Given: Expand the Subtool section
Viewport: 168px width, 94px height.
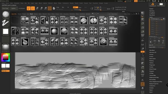Looking at the screenshot, I should 151,9.
